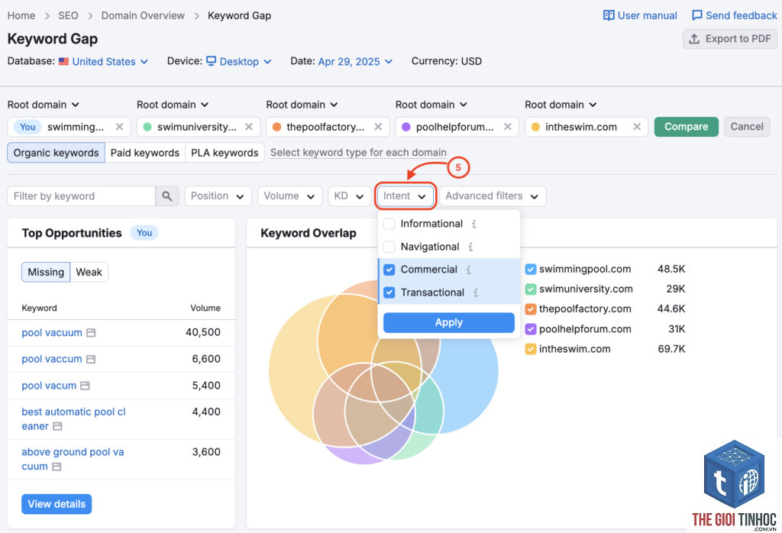Click green swimuniversity color dot
Viewport: 782px width, 533px height.
pyautogui.click(x=147, y=127)
